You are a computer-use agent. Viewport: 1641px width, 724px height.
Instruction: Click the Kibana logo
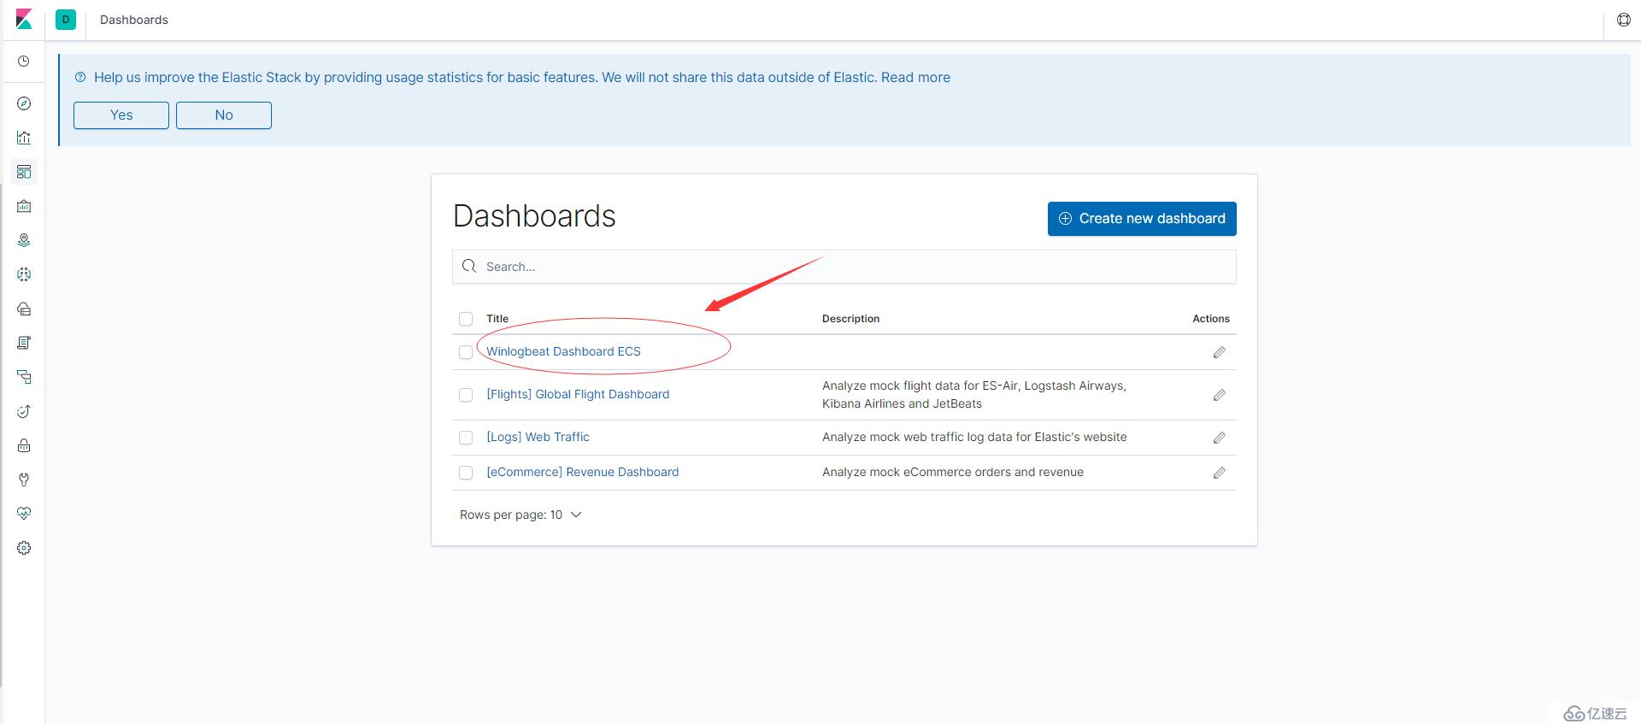pyautogui.click(x=24, y=19)
